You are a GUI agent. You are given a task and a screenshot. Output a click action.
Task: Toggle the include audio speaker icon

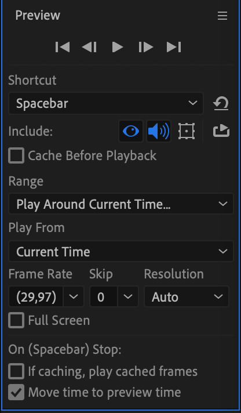coord(159,131)
